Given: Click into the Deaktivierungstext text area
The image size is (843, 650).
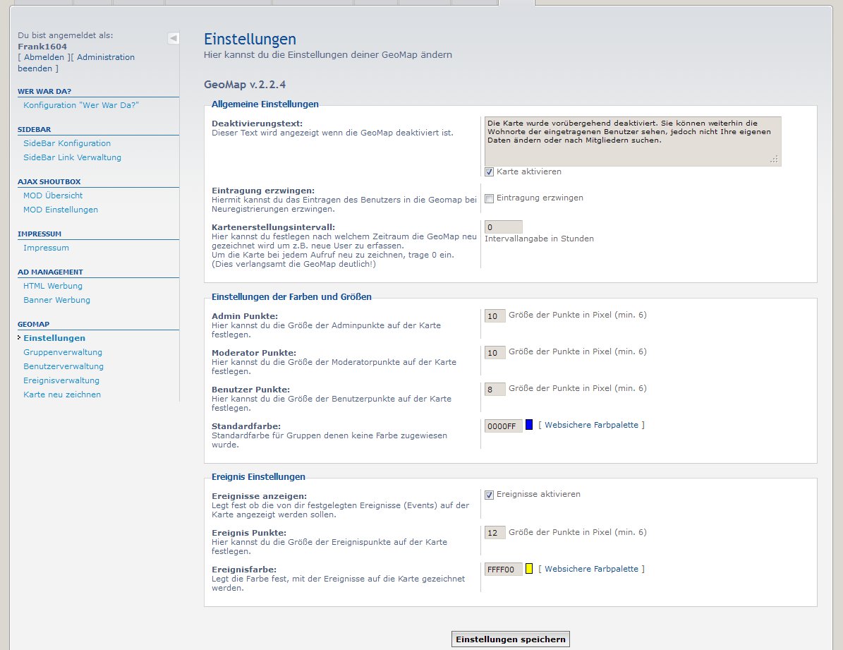Looking at the screenshot, I should coord(632,141).
